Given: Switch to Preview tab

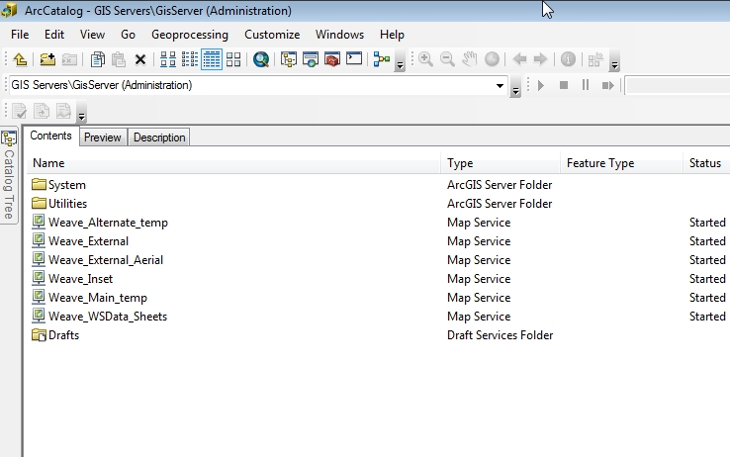Looking at the screenshot, I should coord(103,137).
